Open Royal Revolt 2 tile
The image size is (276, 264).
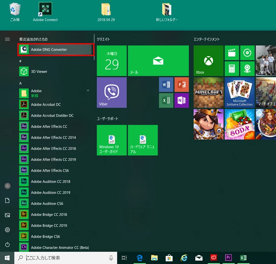pyautogui.click(x=209, y=124)
